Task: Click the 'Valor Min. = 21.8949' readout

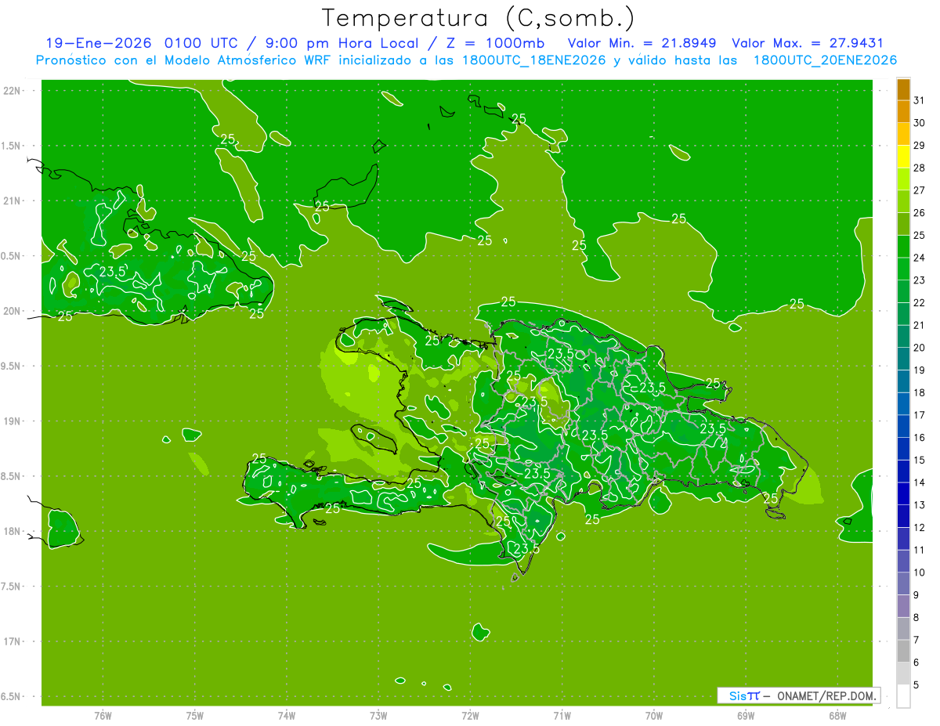Action: pos(642,43)
